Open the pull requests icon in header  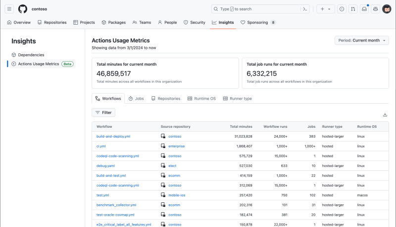[353, 9]
